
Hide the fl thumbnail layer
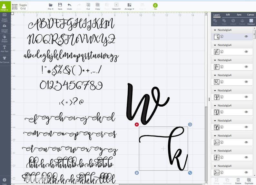point(246,52)
